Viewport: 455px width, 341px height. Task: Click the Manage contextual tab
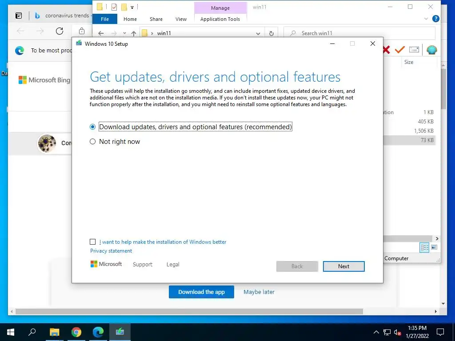coord(220,8)
